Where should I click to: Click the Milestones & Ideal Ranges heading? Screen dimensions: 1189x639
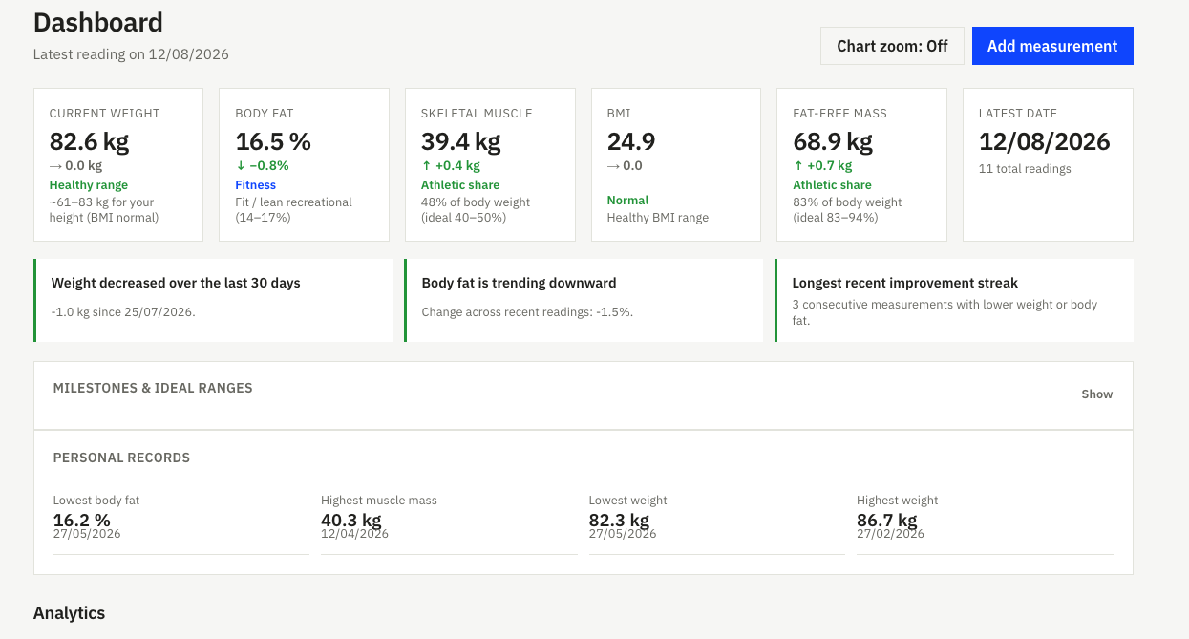click(x=153, y=388)
